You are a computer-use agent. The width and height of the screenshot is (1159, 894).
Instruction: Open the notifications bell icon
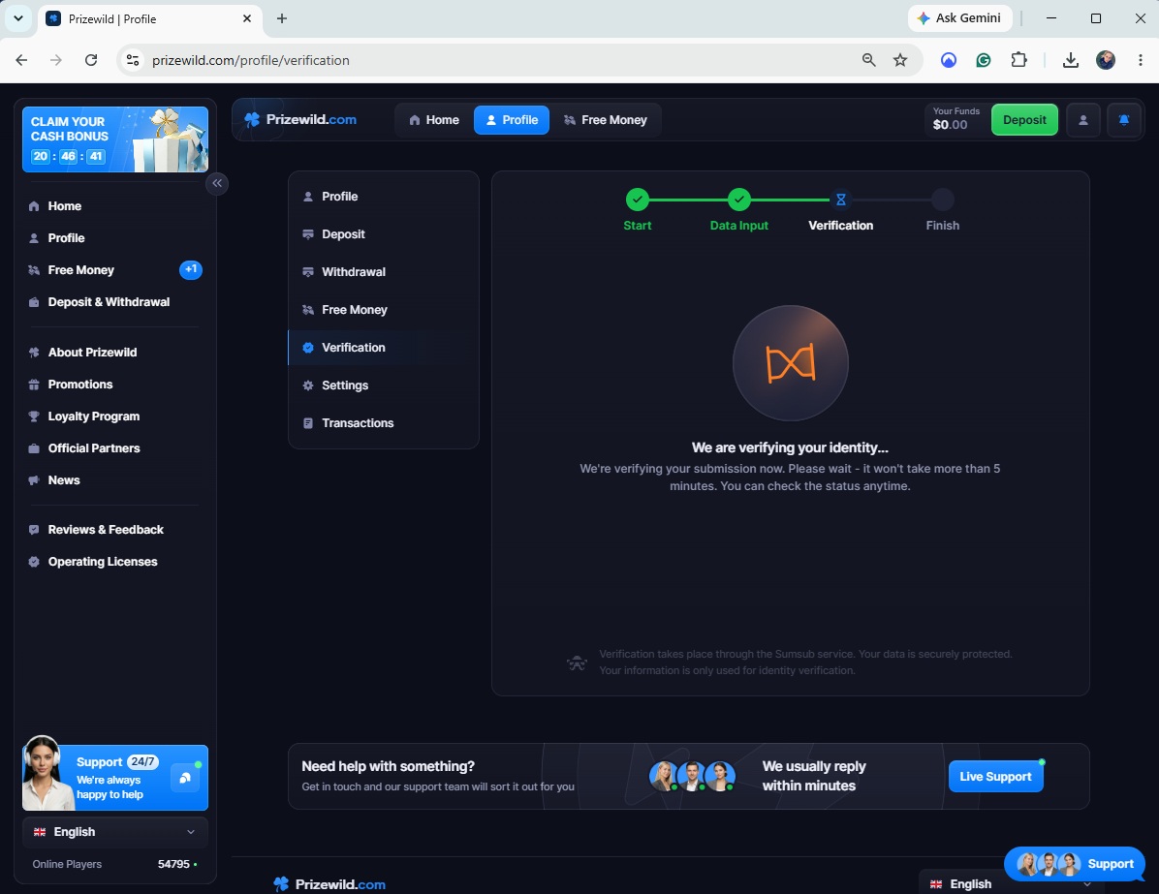coord(1123,120)
